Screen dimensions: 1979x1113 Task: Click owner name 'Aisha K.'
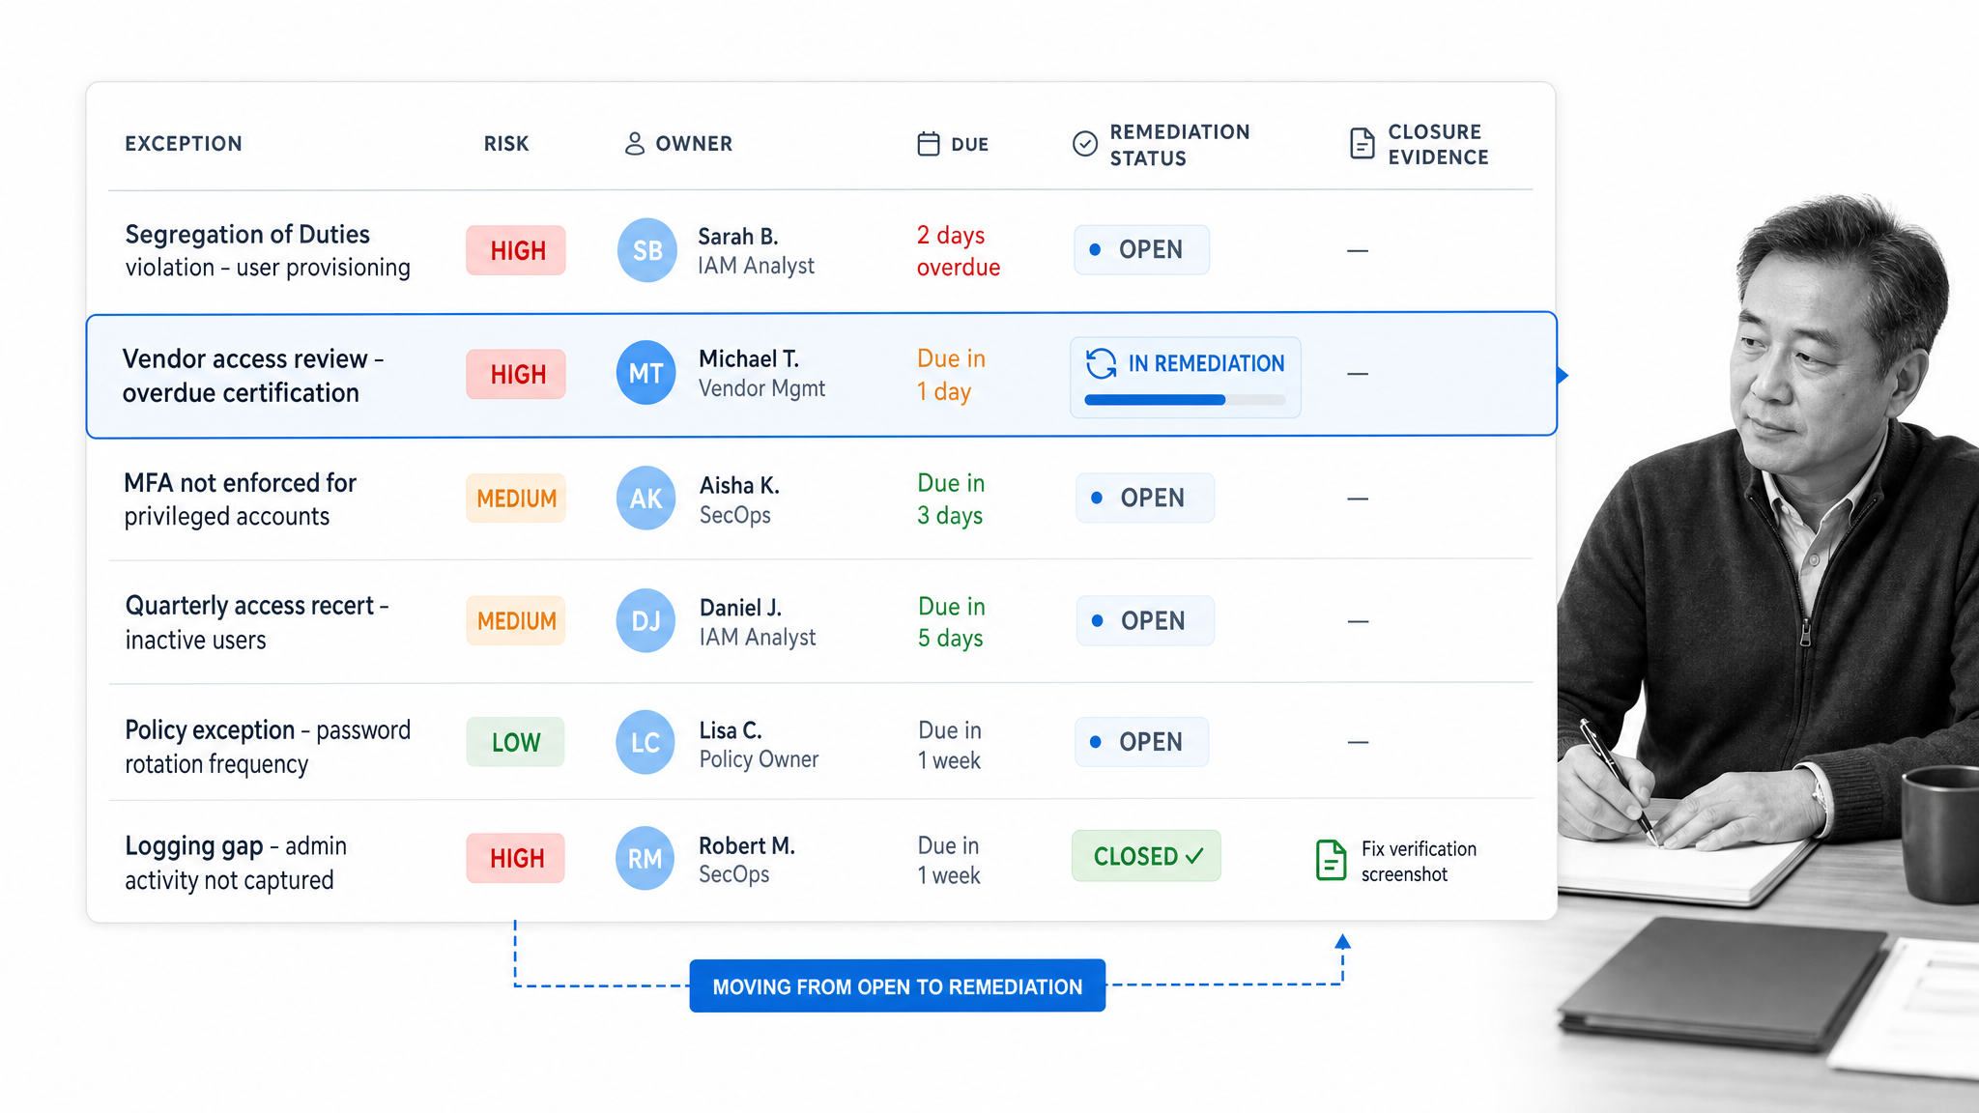[739, 485]
